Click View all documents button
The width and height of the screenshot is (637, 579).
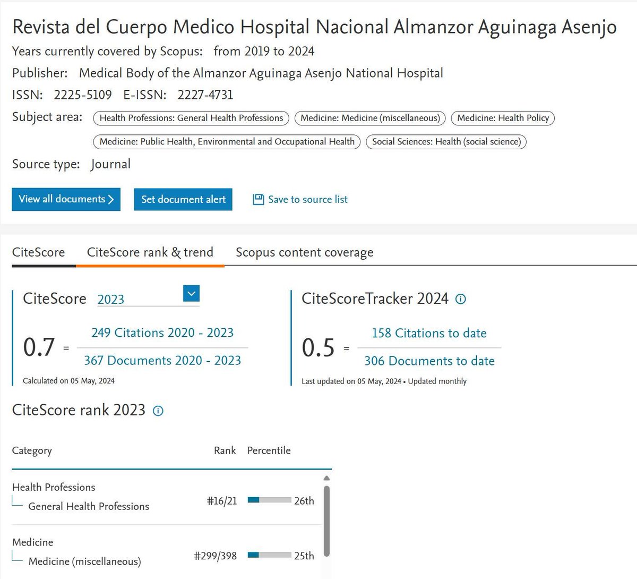pos(66,199)
